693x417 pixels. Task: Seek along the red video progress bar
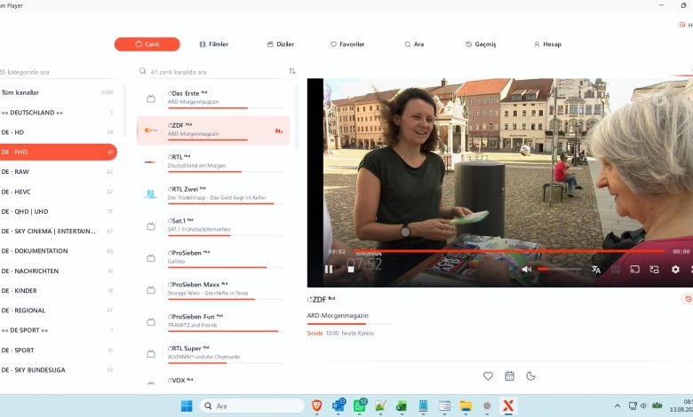509,251
